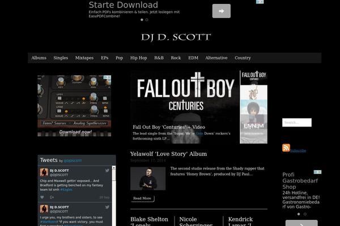Open Fall Out Boy 'Centuries' + Video title
Image resolution: width=340 pixels, height=226 pixels.
click(169, 127)
